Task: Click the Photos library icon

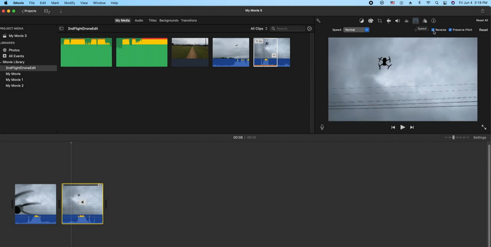Action: [x=5, y=50]
